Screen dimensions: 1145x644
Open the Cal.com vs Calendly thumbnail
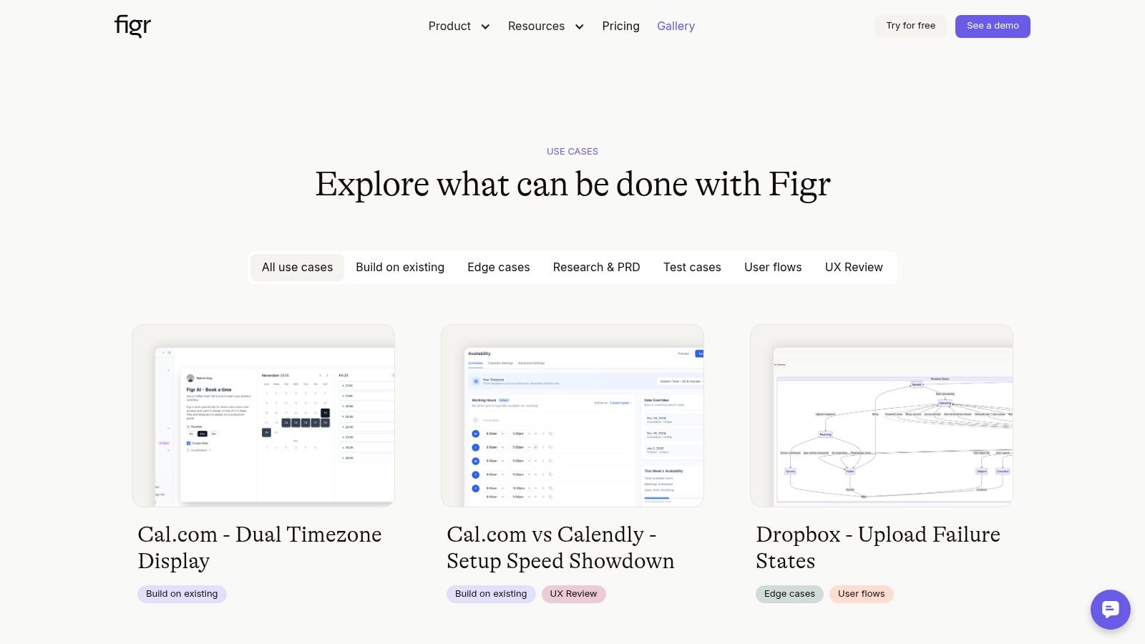572,416
